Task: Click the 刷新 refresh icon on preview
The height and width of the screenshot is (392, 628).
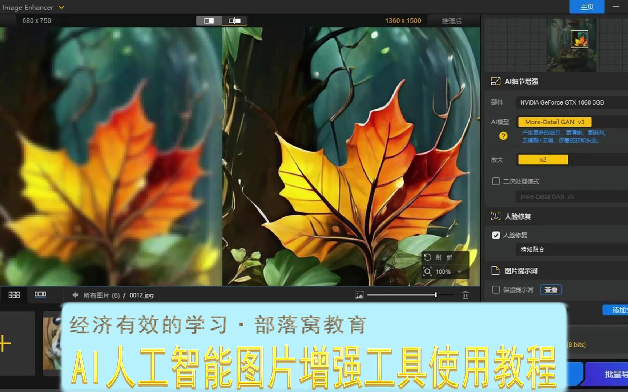Action: coord(427,257)
